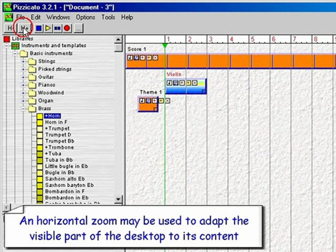Click the library panel scroll down arrow
336x252 pixels.
pos(118,199)
